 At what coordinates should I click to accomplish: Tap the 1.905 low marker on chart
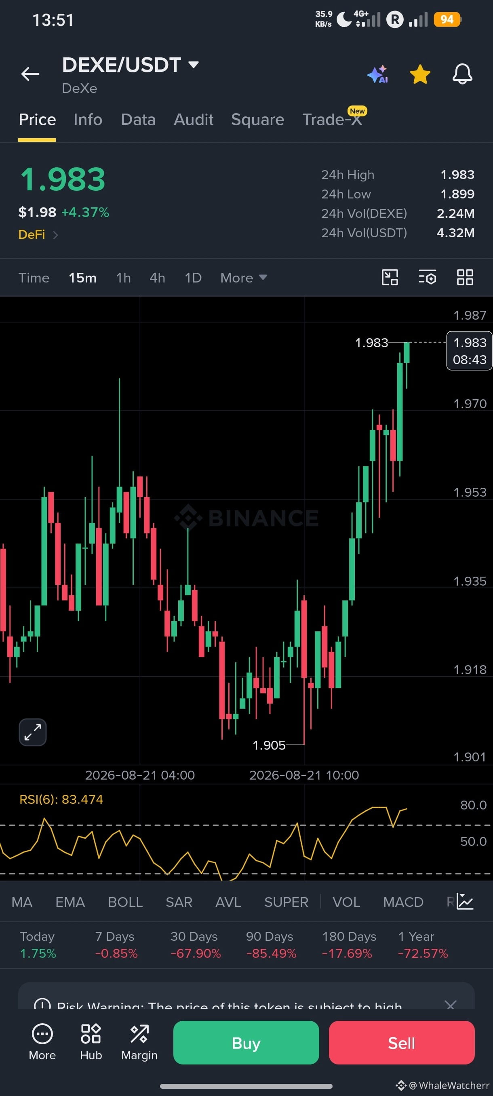point(269,745)
